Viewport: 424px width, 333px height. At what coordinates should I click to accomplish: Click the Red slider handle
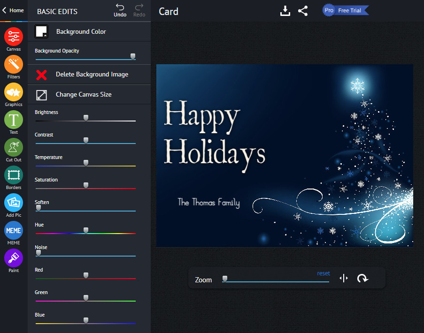86,275
